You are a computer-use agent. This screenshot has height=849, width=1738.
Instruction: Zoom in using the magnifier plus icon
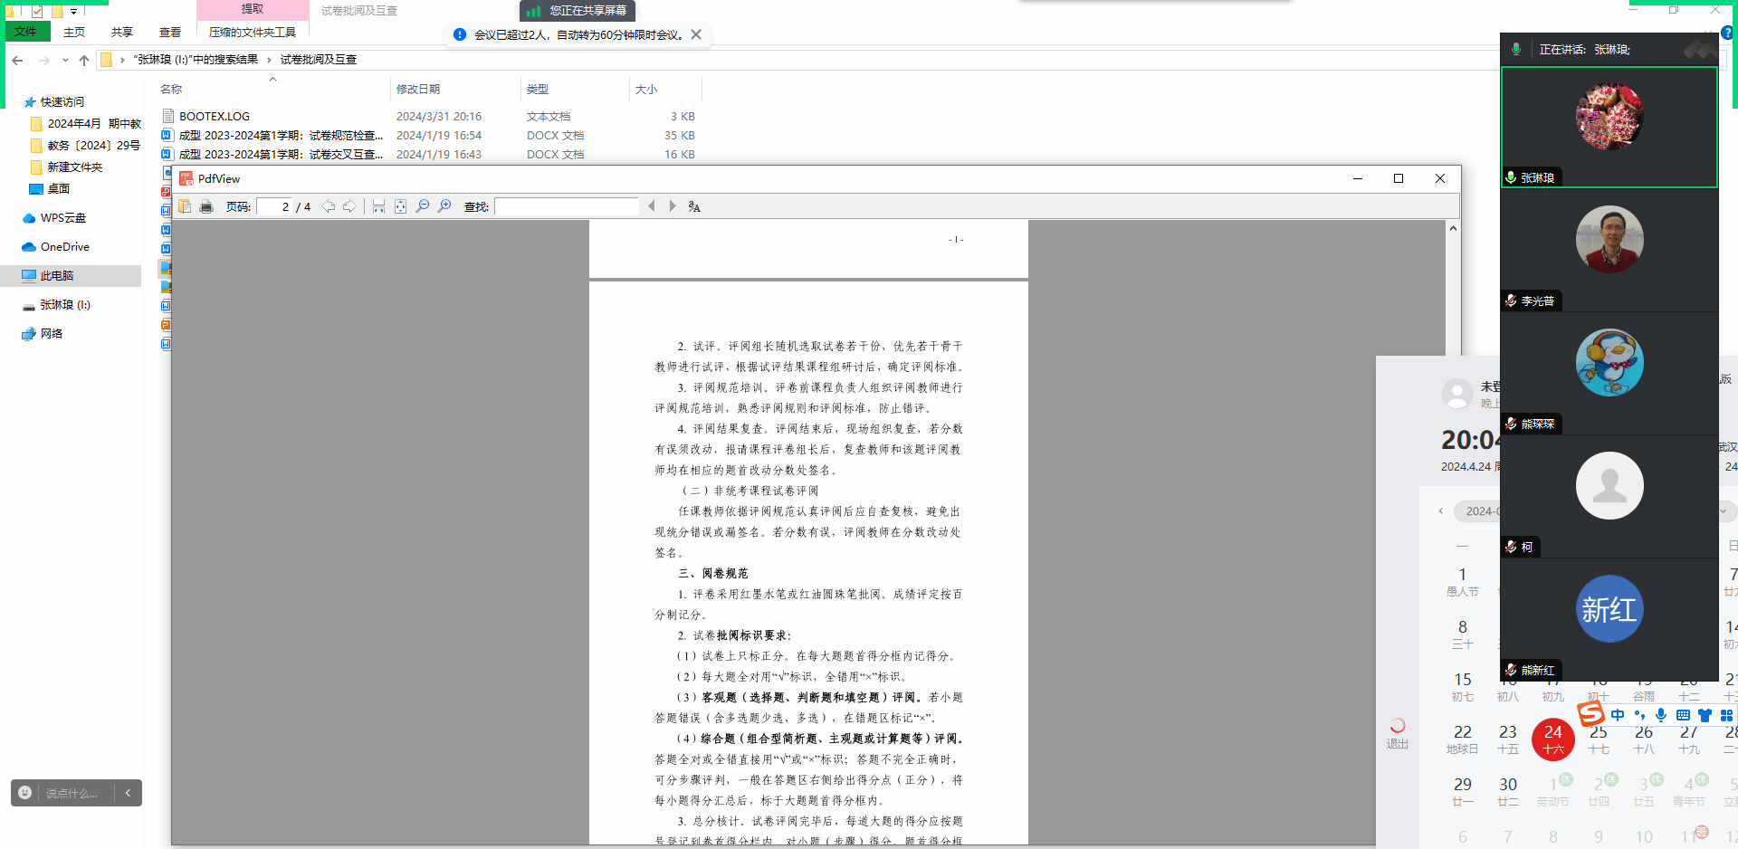point(444,206)
